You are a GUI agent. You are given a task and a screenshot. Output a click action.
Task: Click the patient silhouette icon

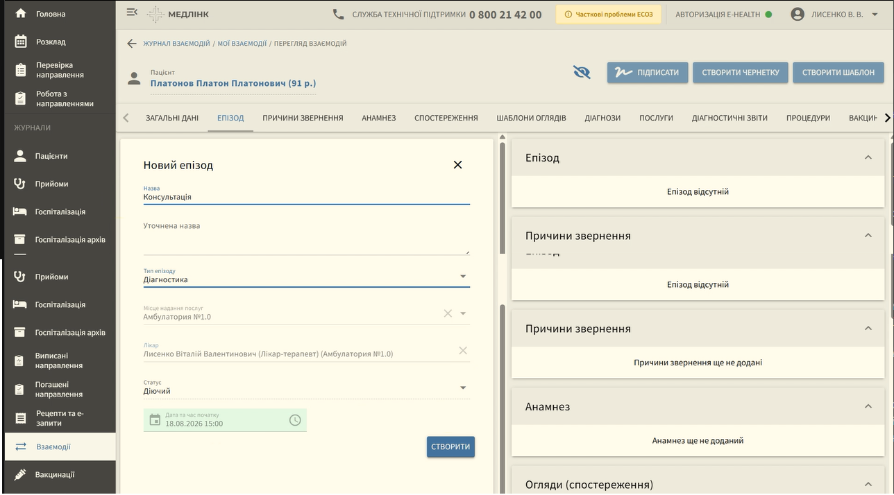134,78
